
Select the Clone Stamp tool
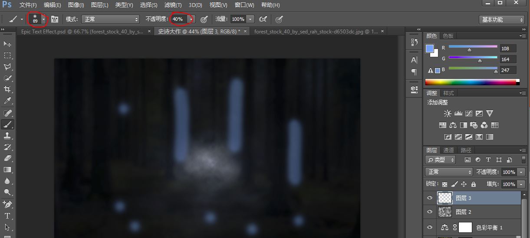[x=7, y=136]
